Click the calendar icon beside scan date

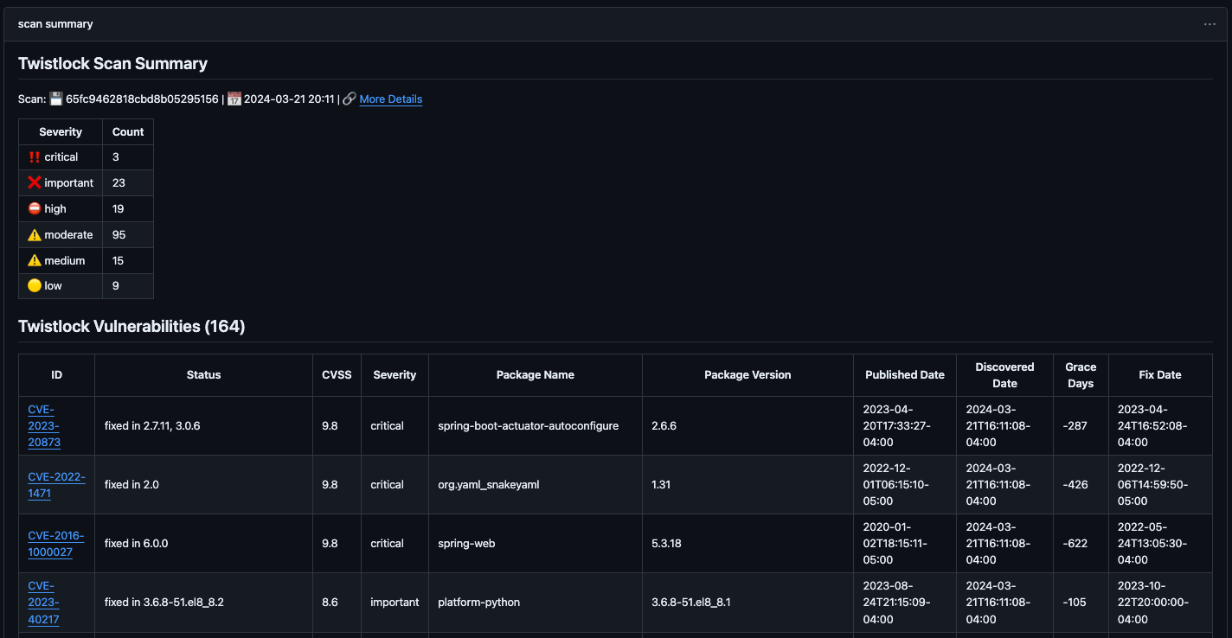234,99
